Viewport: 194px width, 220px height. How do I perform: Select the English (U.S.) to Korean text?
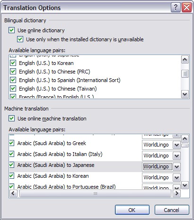46,63
